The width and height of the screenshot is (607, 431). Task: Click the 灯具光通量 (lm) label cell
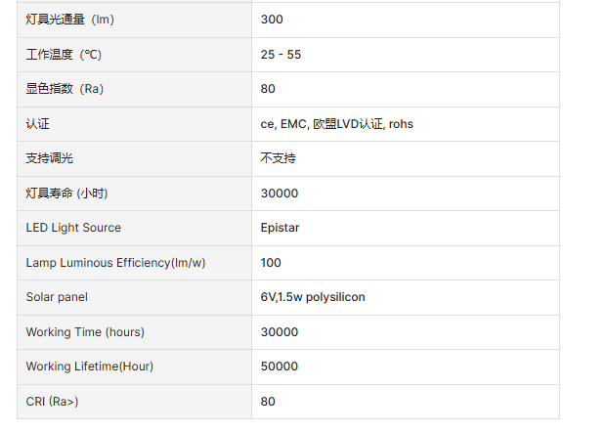point(63,20)
